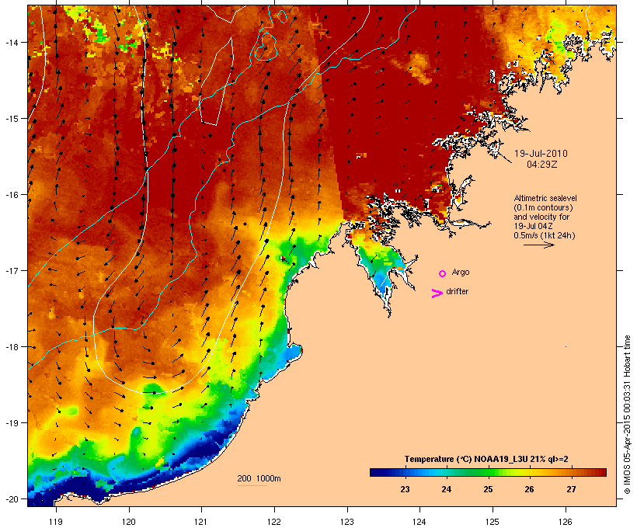Click the date label 19-Jul-2010
The width and height of the screenshot is (637, 528).
541,154
